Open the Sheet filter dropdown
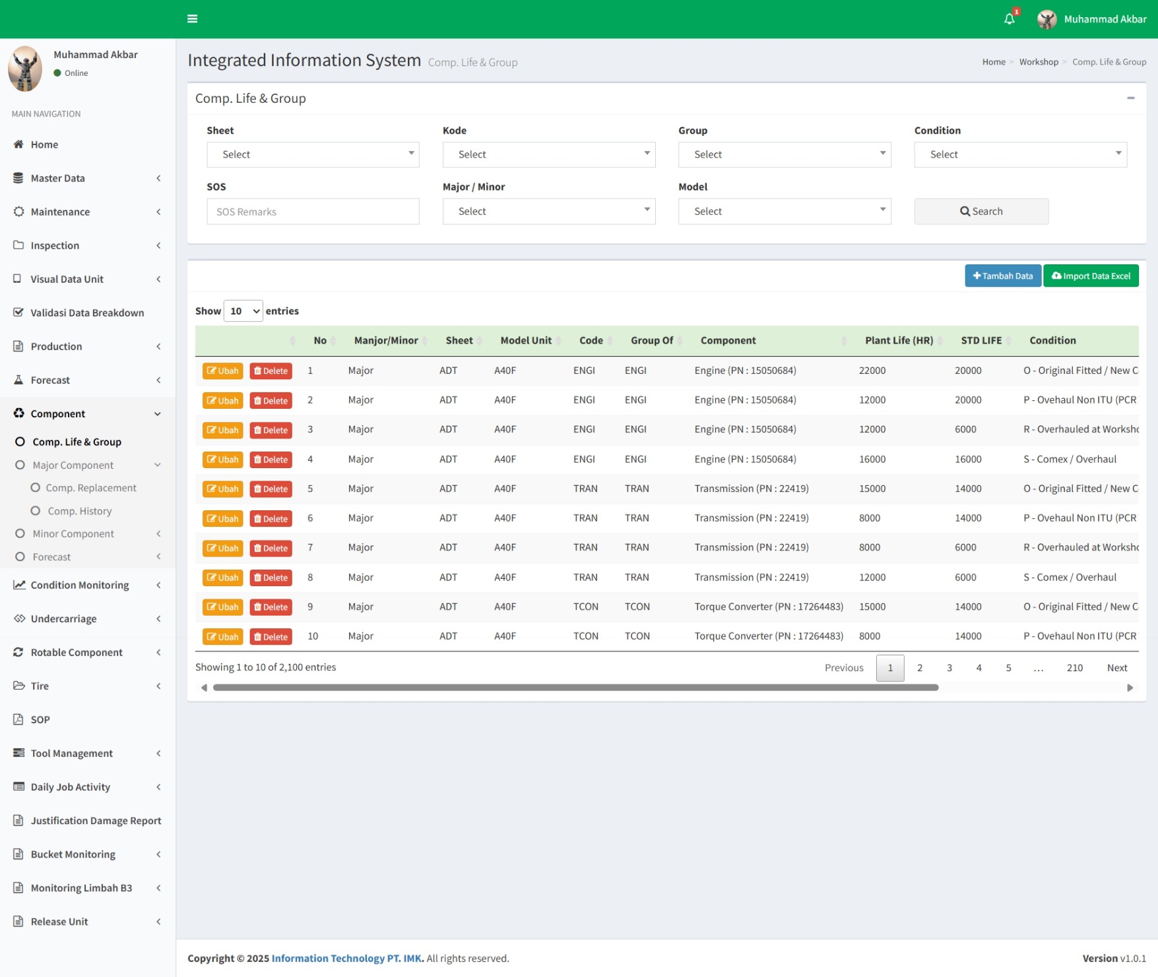 313,154
